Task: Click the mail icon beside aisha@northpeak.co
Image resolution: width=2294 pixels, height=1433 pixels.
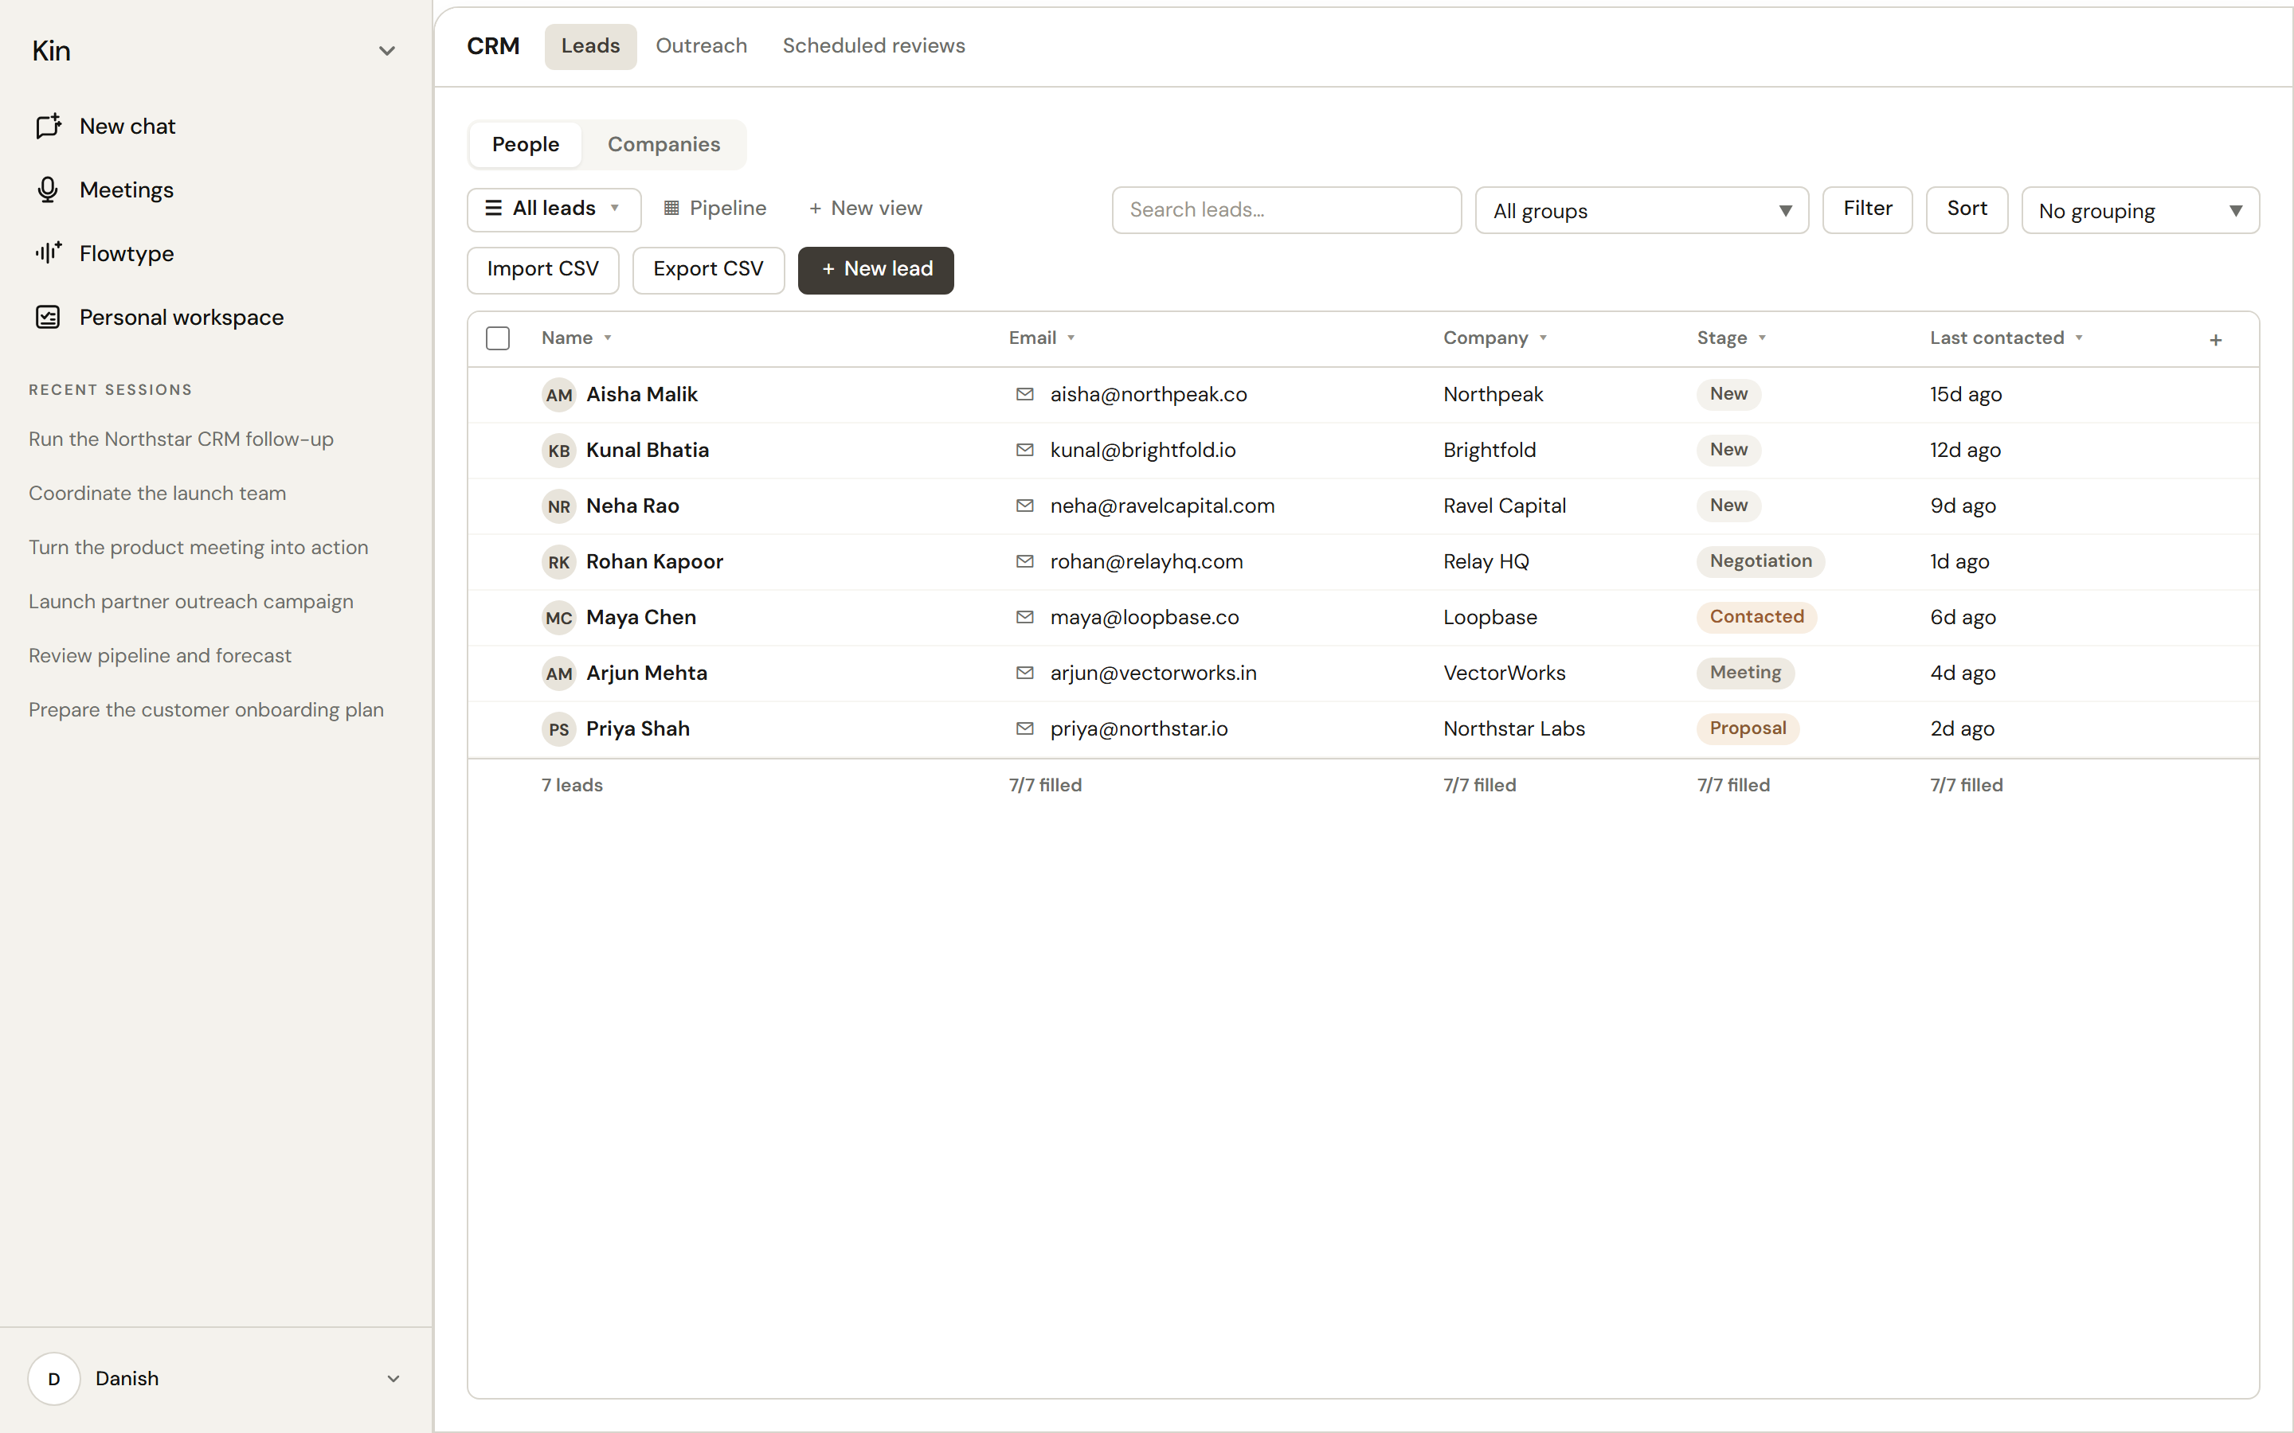Action: (1024, 394)
